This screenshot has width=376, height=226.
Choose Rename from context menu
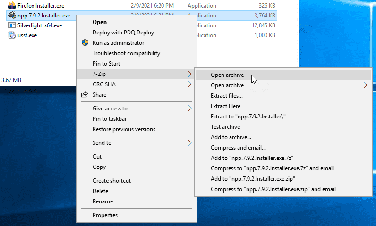click(x=103, y=201)
